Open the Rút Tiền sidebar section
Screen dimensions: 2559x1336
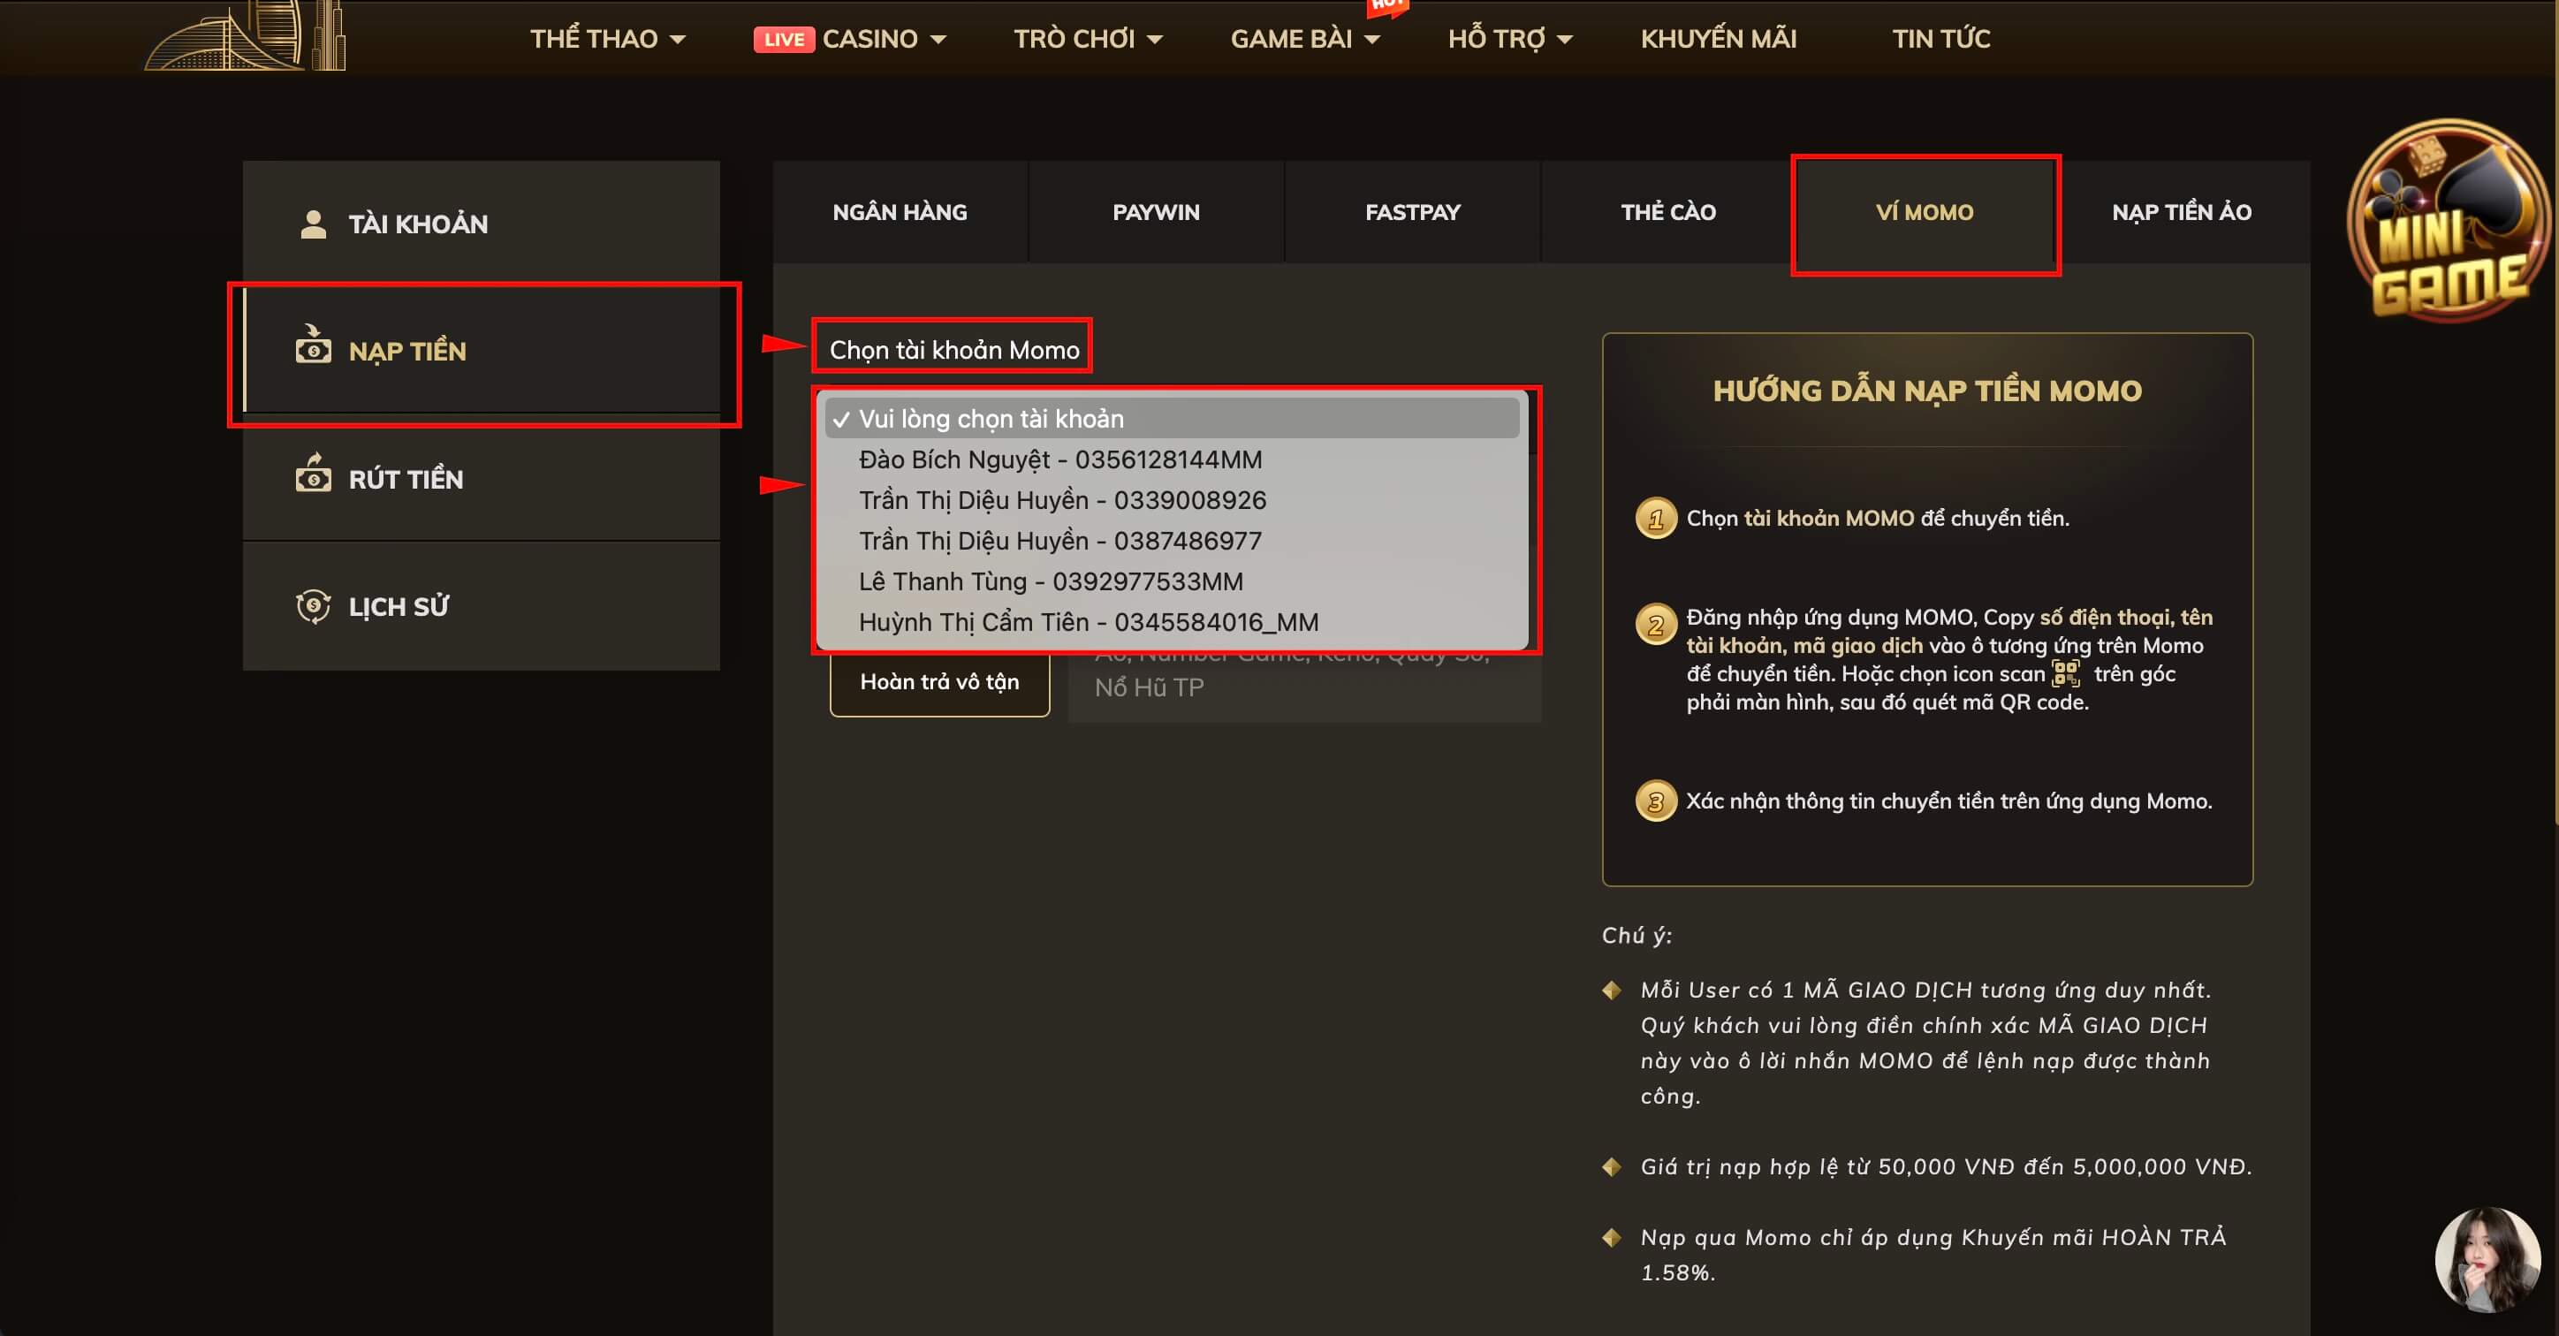click(x=481, y=479)
